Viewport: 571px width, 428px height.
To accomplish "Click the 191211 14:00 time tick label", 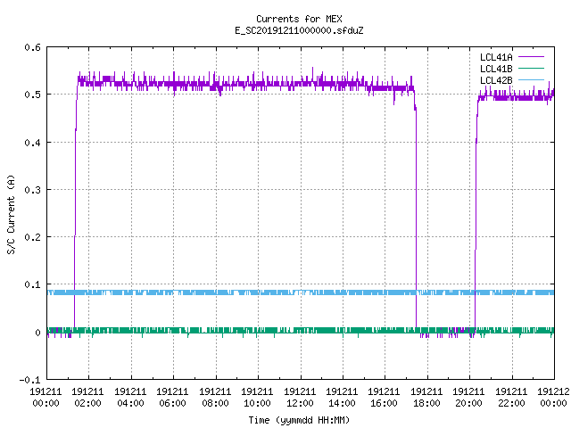I will coord(342,398).
